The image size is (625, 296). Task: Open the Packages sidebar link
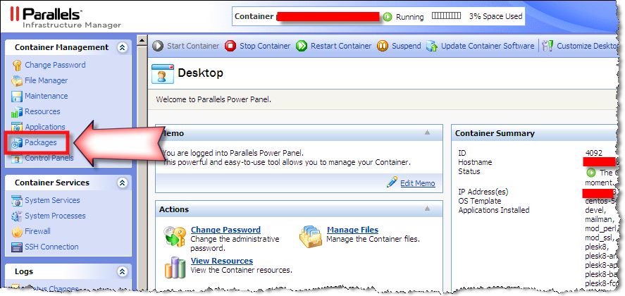click(x=41, y=143)
